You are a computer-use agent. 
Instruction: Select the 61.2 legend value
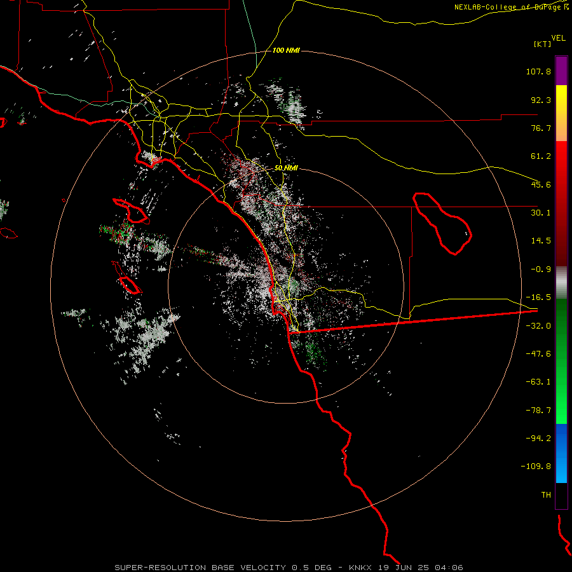point(541,156)
